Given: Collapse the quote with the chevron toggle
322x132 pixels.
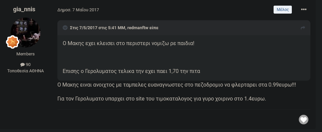Looking at the screenshot, I should (x=65, y=28).
